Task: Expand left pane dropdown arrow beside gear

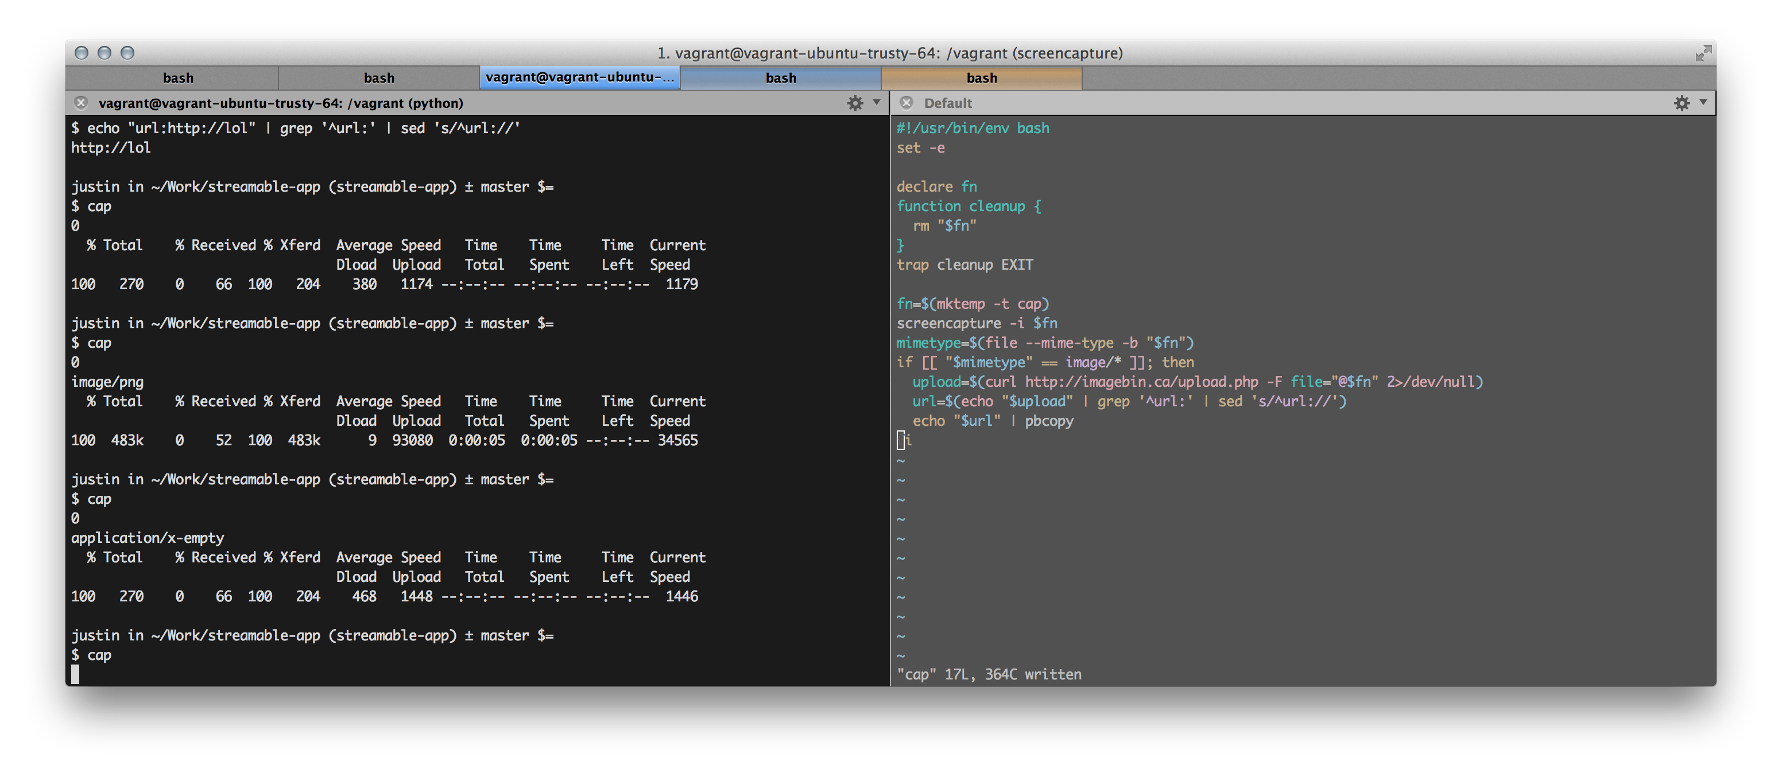Action: click(877, 102)
